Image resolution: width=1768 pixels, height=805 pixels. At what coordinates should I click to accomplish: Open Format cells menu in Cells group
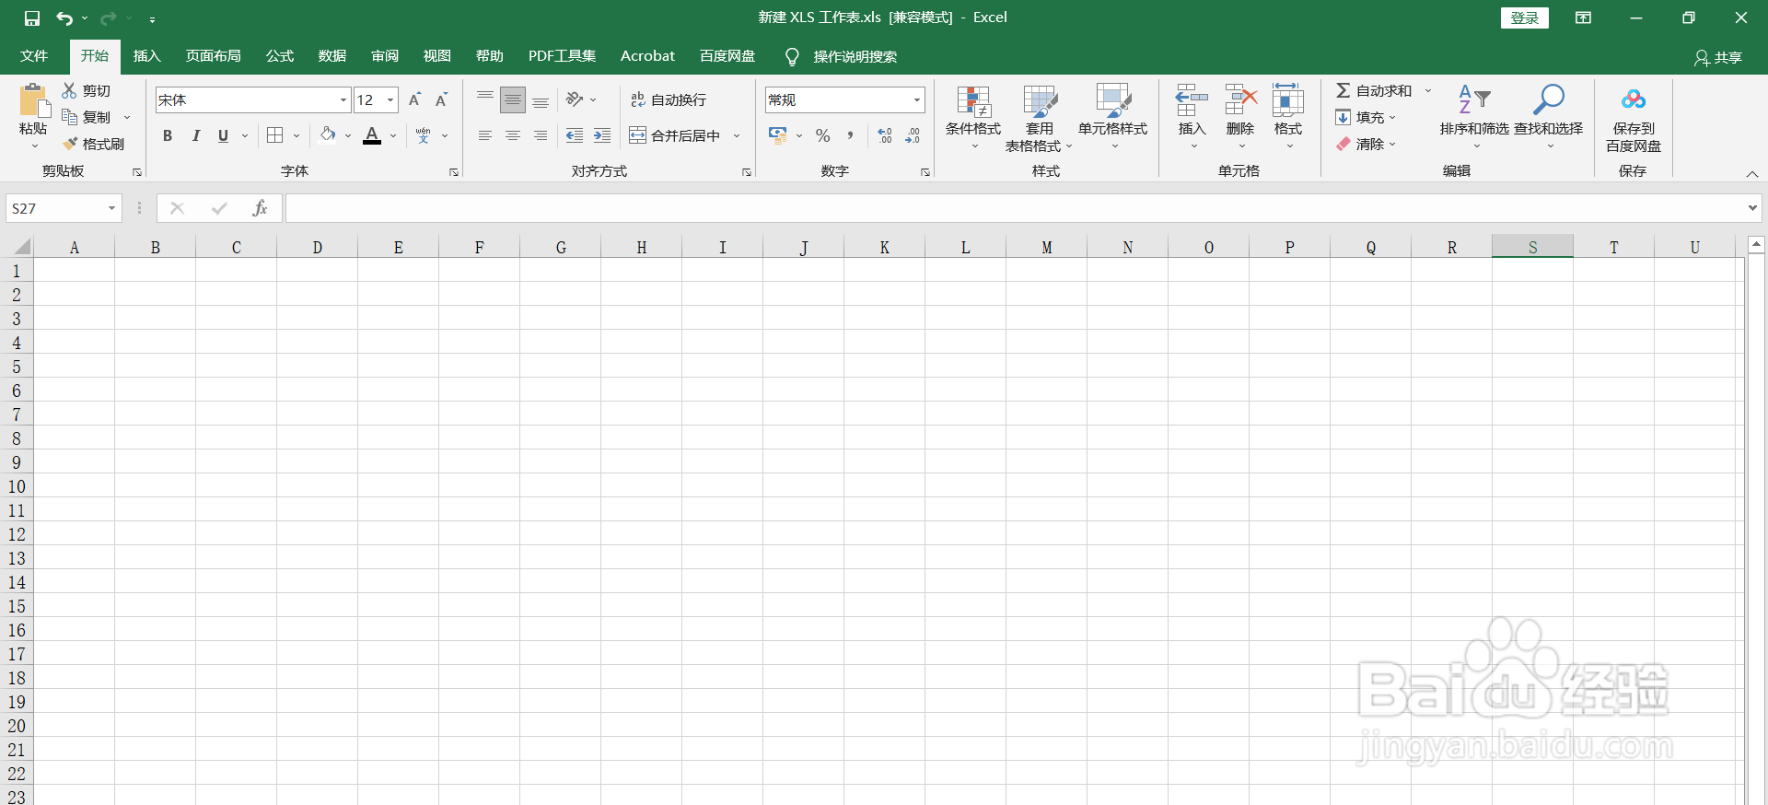click(1288, 118)
